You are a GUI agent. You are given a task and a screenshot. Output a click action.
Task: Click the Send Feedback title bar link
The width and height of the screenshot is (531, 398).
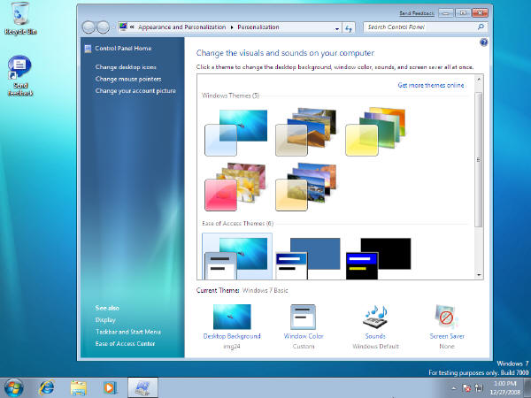pos(417,13)
